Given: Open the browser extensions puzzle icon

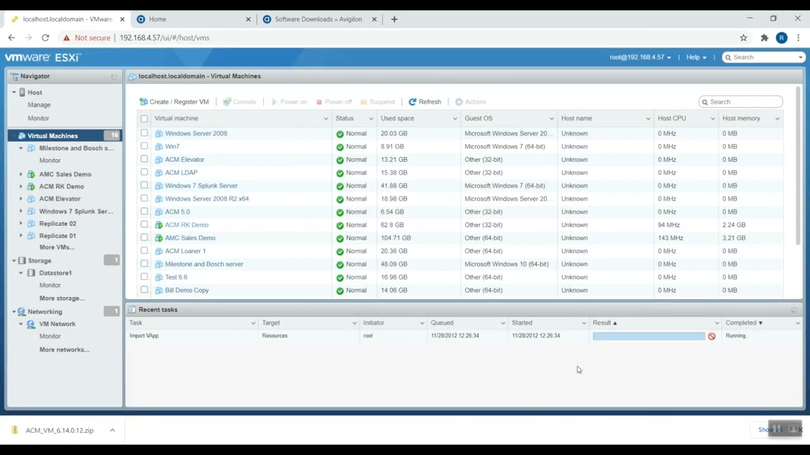Looking at the screenshot, I should pos(764,38).
